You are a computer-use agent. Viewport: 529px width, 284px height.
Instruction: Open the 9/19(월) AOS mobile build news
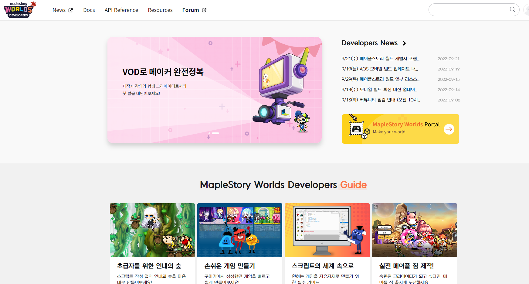pyautogui.click(x=380, y=69)
